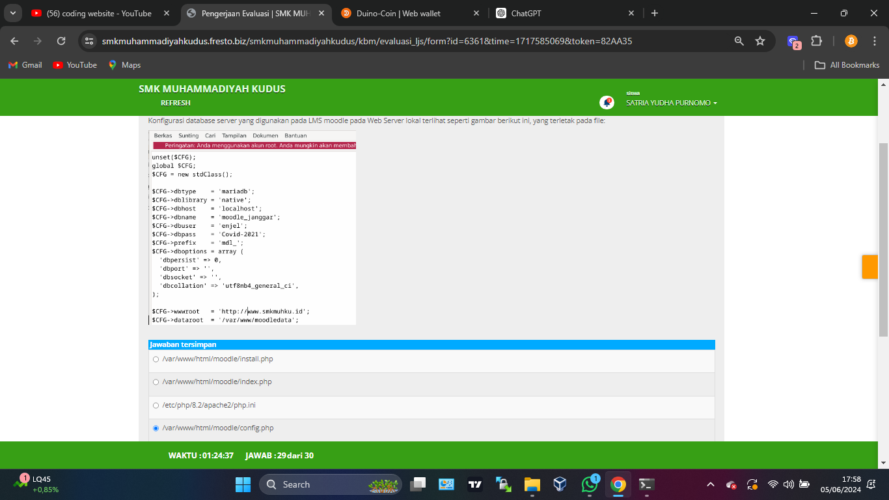Click the REFRESH link

point(176,103)
